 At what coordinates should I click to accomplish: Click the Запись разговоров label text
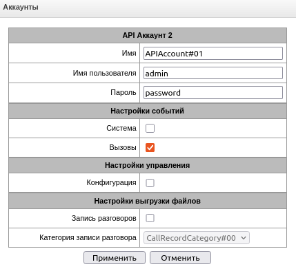point(103,218)
